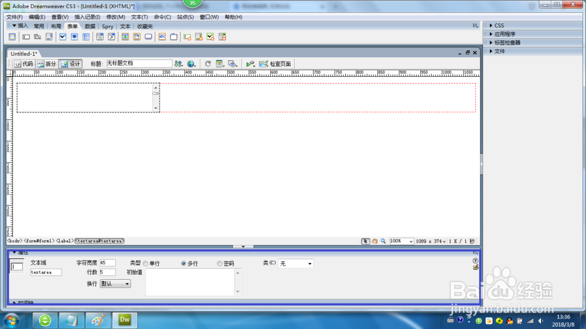Insert an Image Field icon
The height and width of the screenshot is (329, 586).
[125, 37]
